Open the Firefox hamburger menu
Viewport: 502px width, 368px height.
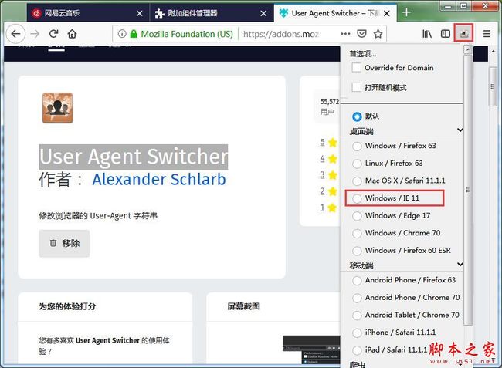(487, 34)
